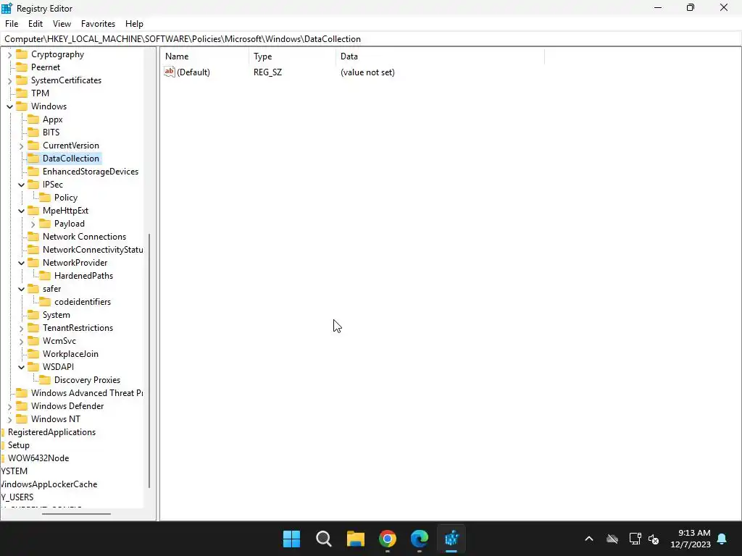Image resolution: width=742 pixels, height=556 pixels.
Task: Click the REG_SZ type cell
Action: pyautogui.click(x=268, y=72)
